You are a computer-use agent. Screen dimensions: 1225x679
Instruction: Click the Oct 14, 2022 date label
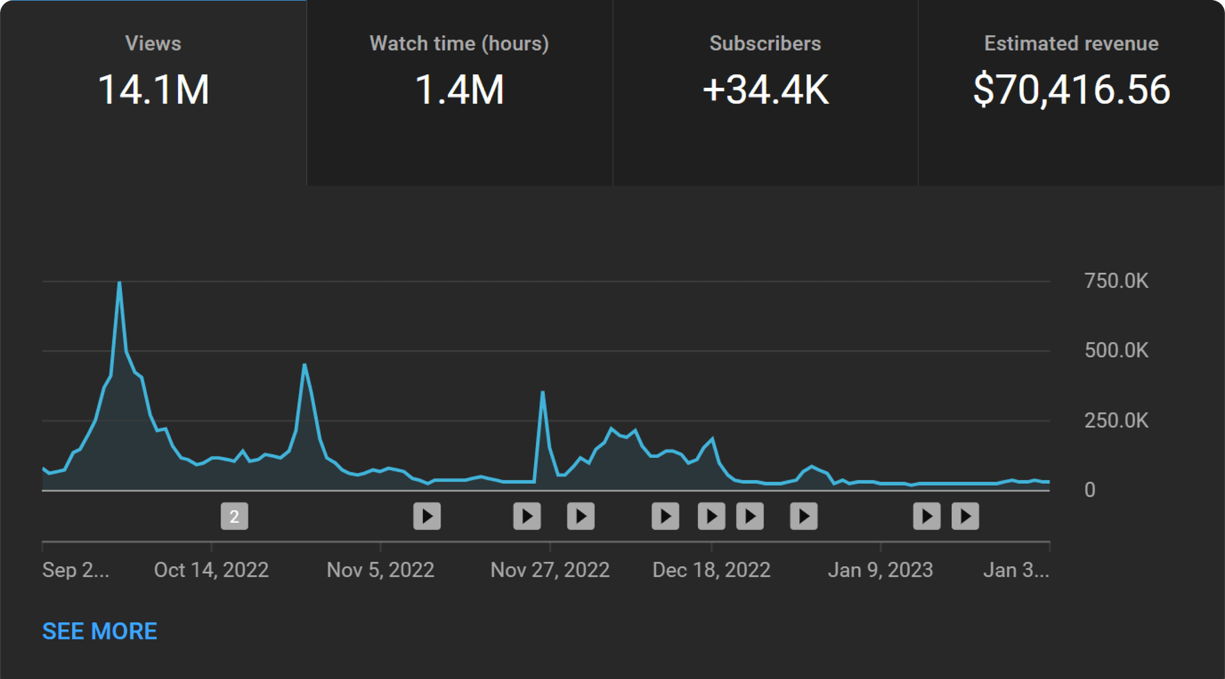211,570
